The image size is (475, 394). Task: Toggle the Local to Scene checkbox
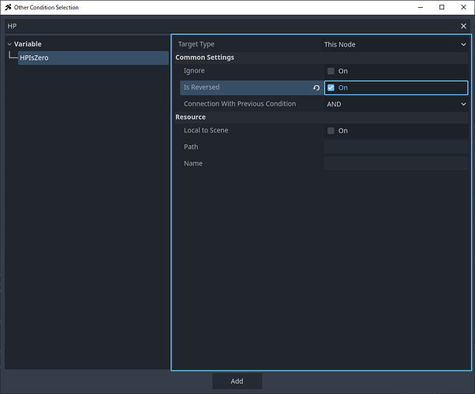pos(331,131)
